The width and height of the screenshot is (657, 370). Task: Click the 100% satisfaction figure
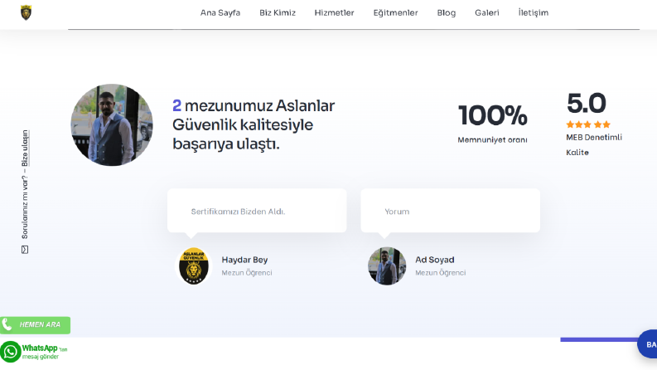[493, 115]
